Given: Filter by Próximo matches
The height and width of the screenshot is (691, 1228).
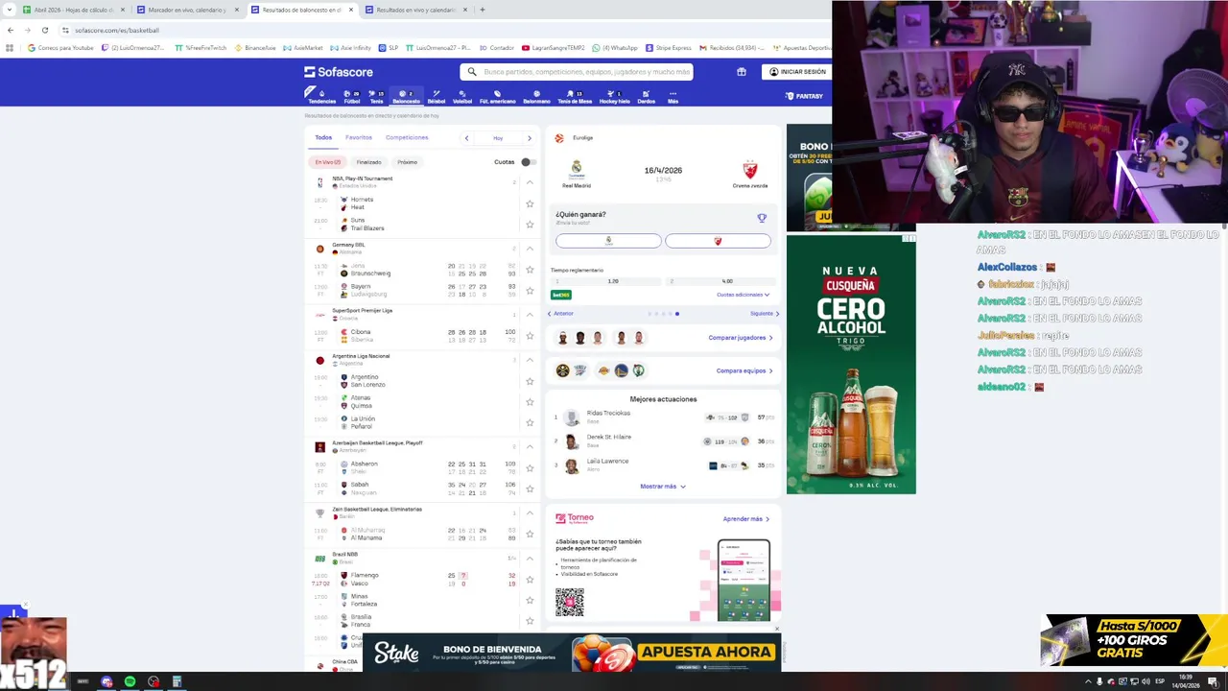Looking at the screenshot, I should 407,162.
